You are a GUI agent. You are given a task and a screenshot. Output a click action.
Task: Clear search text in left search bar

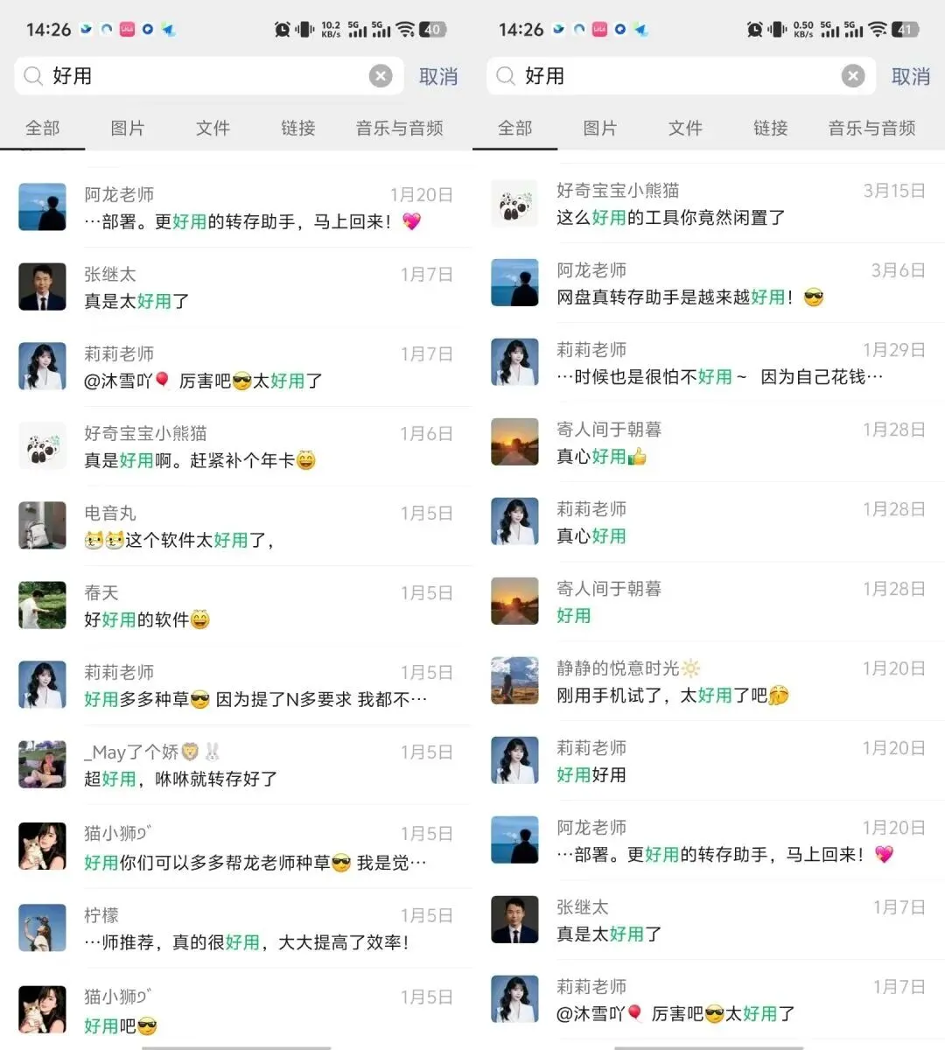click(381, 76)
